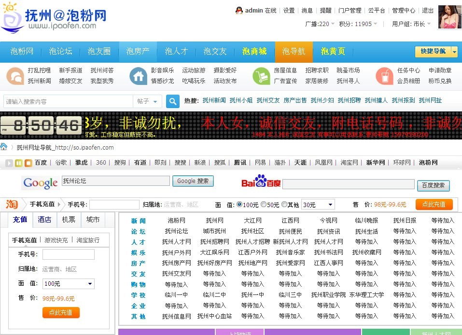
Task: Click the hot search 抚州新闻 link
Action: coord(214,100)
